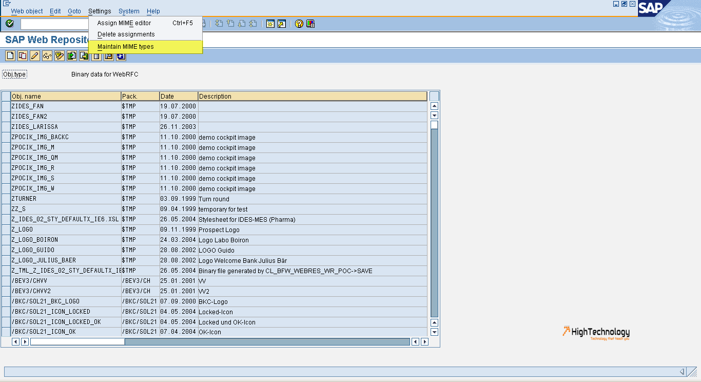
Task: Click the Display (glasses) icon
Action: 47,55
